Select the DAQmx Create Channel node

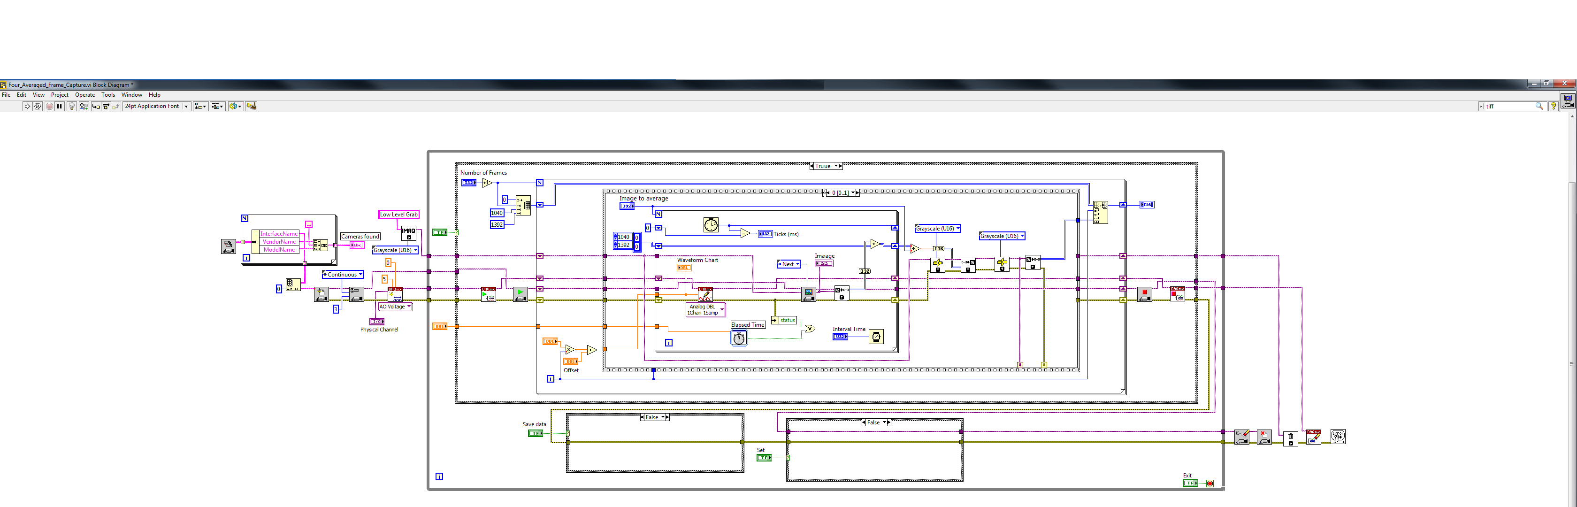pyautogui.click(x=395, y=294)
